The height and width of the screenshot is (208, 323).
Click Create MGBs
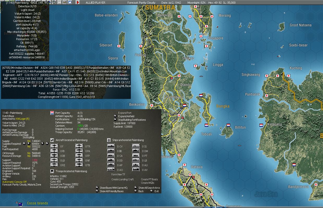click(148, 183)
